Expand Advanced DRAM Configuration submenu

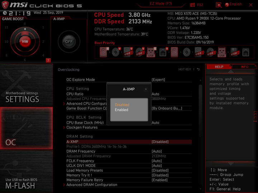tap(92, 185)
